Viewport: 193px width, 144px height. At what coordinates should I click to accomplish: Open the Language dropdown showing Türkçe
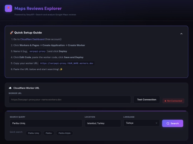tap(142, 123)
